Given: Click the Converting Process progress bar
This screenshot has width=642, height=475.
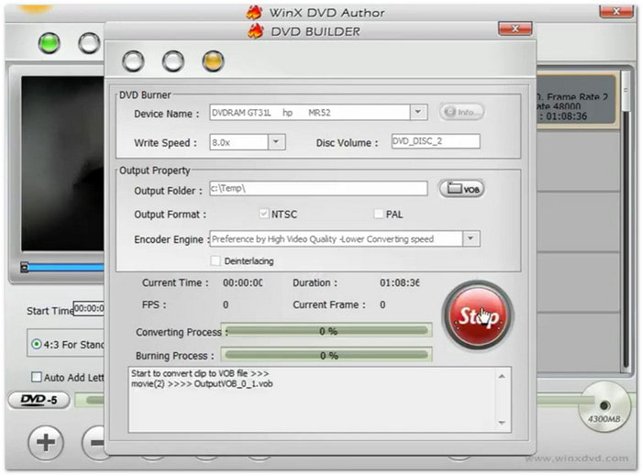Looking at the screenshot, I should tap(328, 330).
